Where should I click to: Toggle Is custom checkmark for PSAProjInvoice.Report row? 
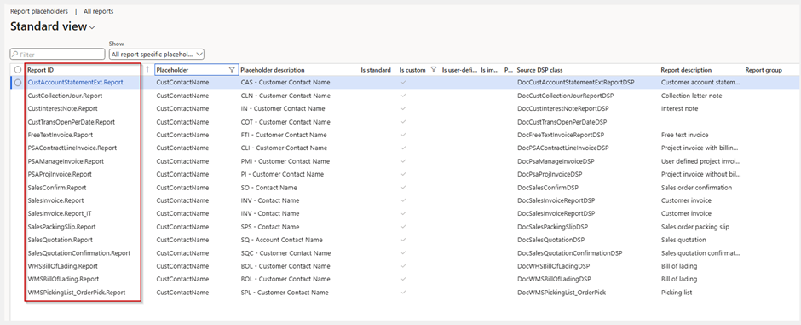(x=404, y=174)
